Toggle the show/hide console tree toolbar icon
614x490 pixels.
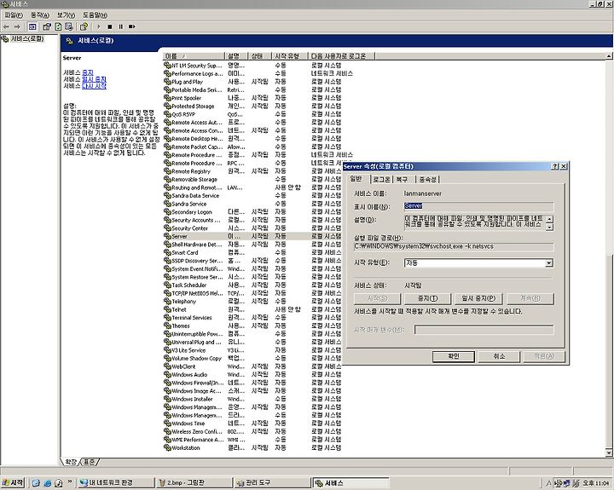pyautogui.click(x=32, y=26)
